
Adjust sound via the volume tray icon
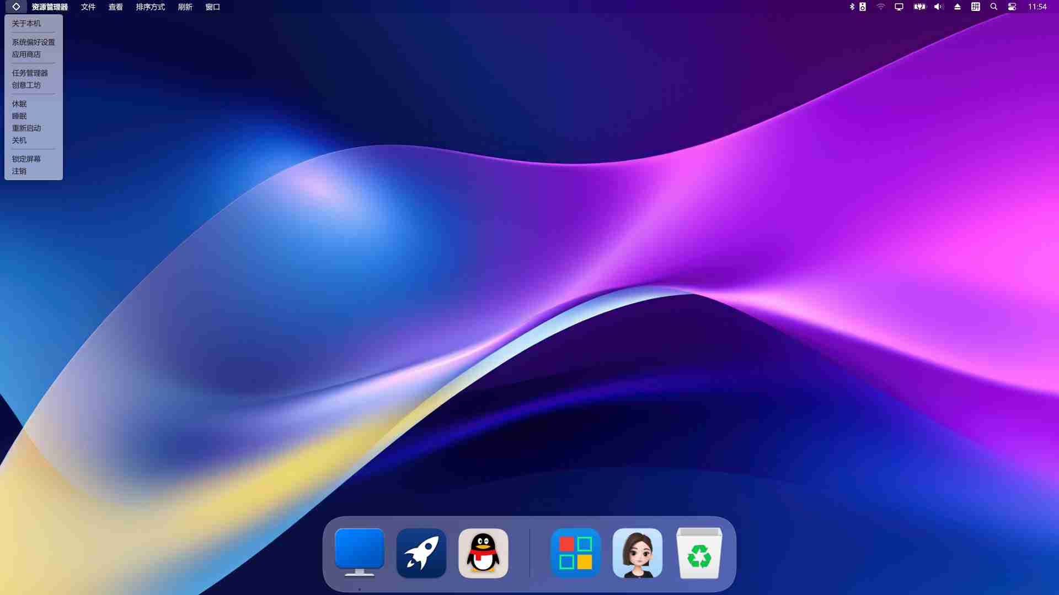click(x=939, y=7)
